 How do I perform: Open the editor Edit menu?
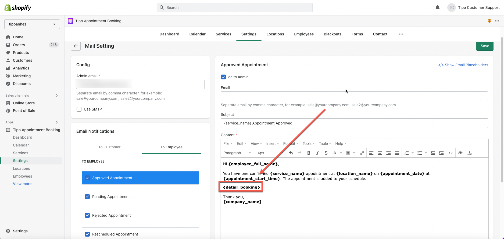(x=241, y=144)
